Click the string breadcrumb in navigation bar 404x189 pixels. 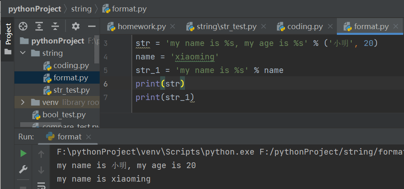click(81, 9)
